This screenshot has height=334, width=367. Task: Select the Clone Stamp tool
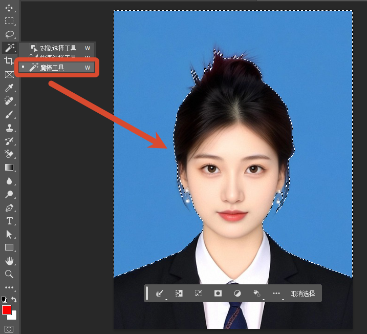[9, 128]
